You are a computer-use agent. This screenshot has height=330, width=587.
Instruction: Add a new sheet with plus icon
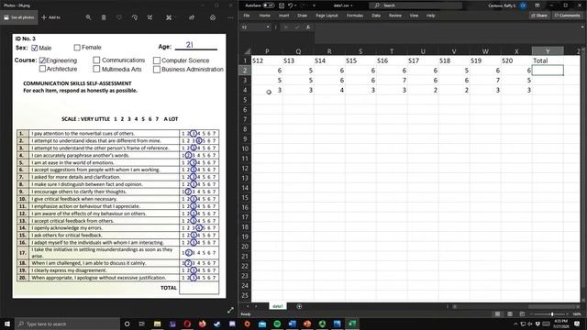[x=299, y=306]
